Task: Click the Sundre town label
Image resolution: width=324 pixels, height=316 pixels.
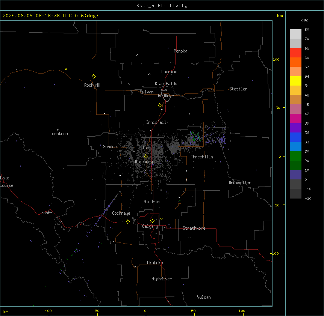Action: click(x=110, y=147)
